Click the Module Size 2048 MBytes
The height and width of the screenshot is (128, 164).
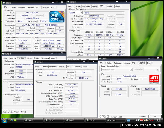94,16
